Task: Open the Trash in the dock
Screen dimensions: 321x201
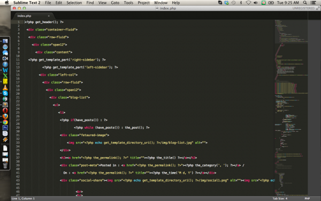Action: [x=5, y=166]
